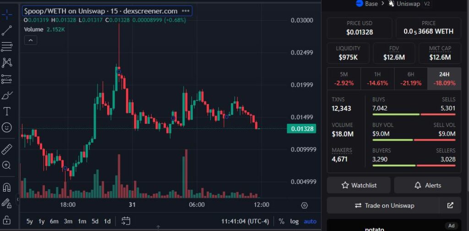Click the Liquidity $975K box
The image size is (469, 231).
click(348, 53)
